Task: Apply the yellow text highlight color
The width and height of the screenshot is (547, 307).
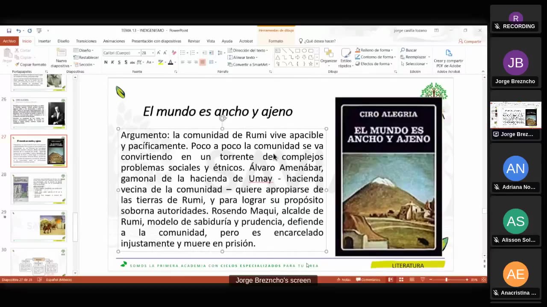Action: 160,62
